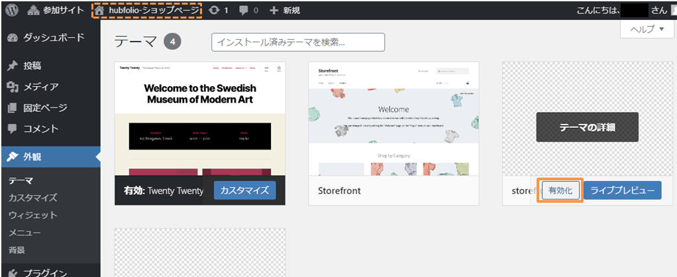Viewport: 677px width, 277px height.
Task: Click the Twenty Twenty theme screenshot
Action: (200, 119)
